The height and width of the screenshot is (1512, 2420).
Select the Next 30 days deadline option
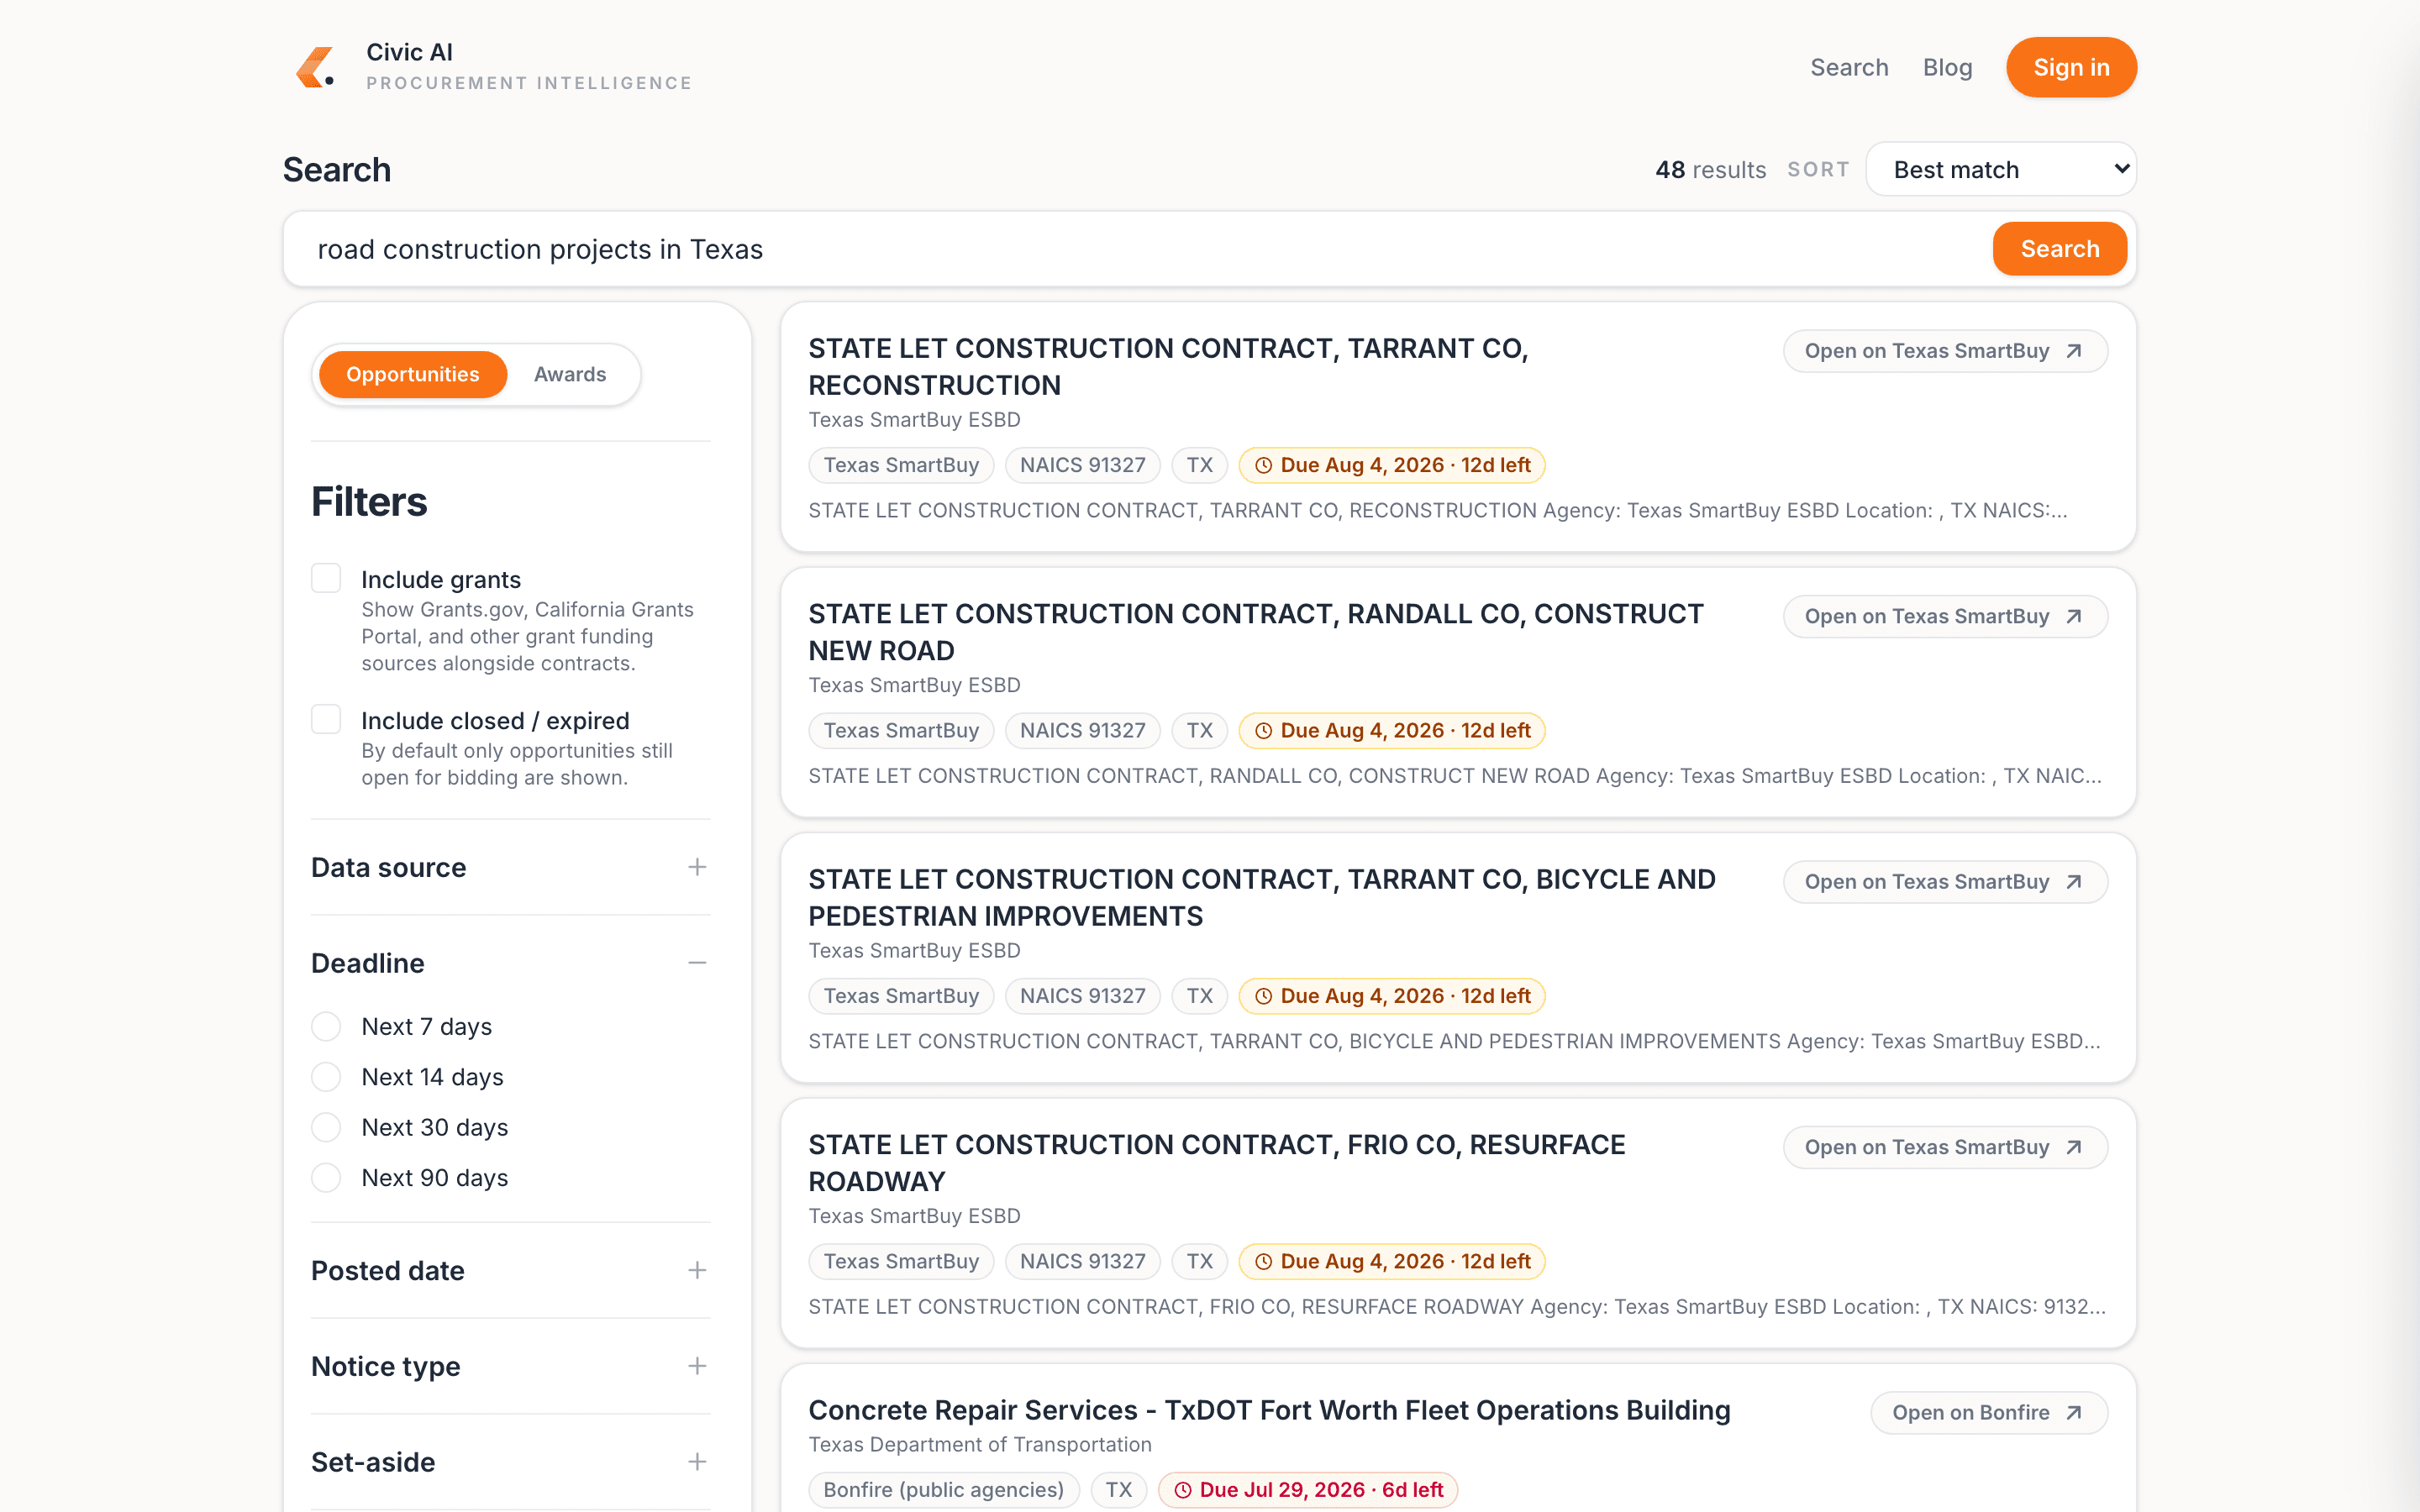click(x=326, y=1127)
